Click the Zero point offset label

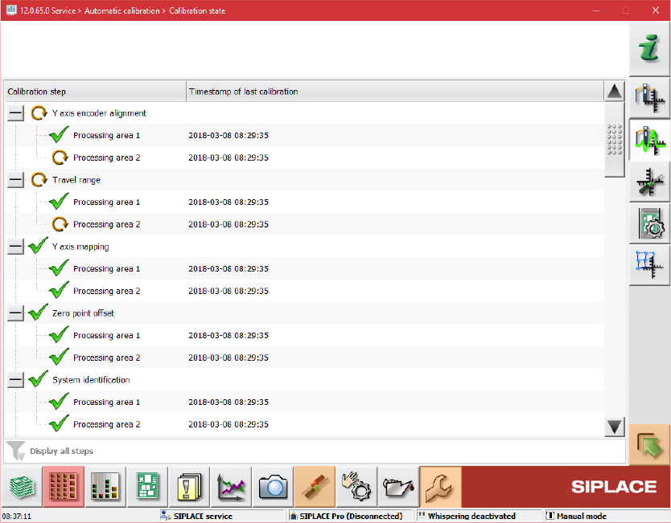[84, 313]
